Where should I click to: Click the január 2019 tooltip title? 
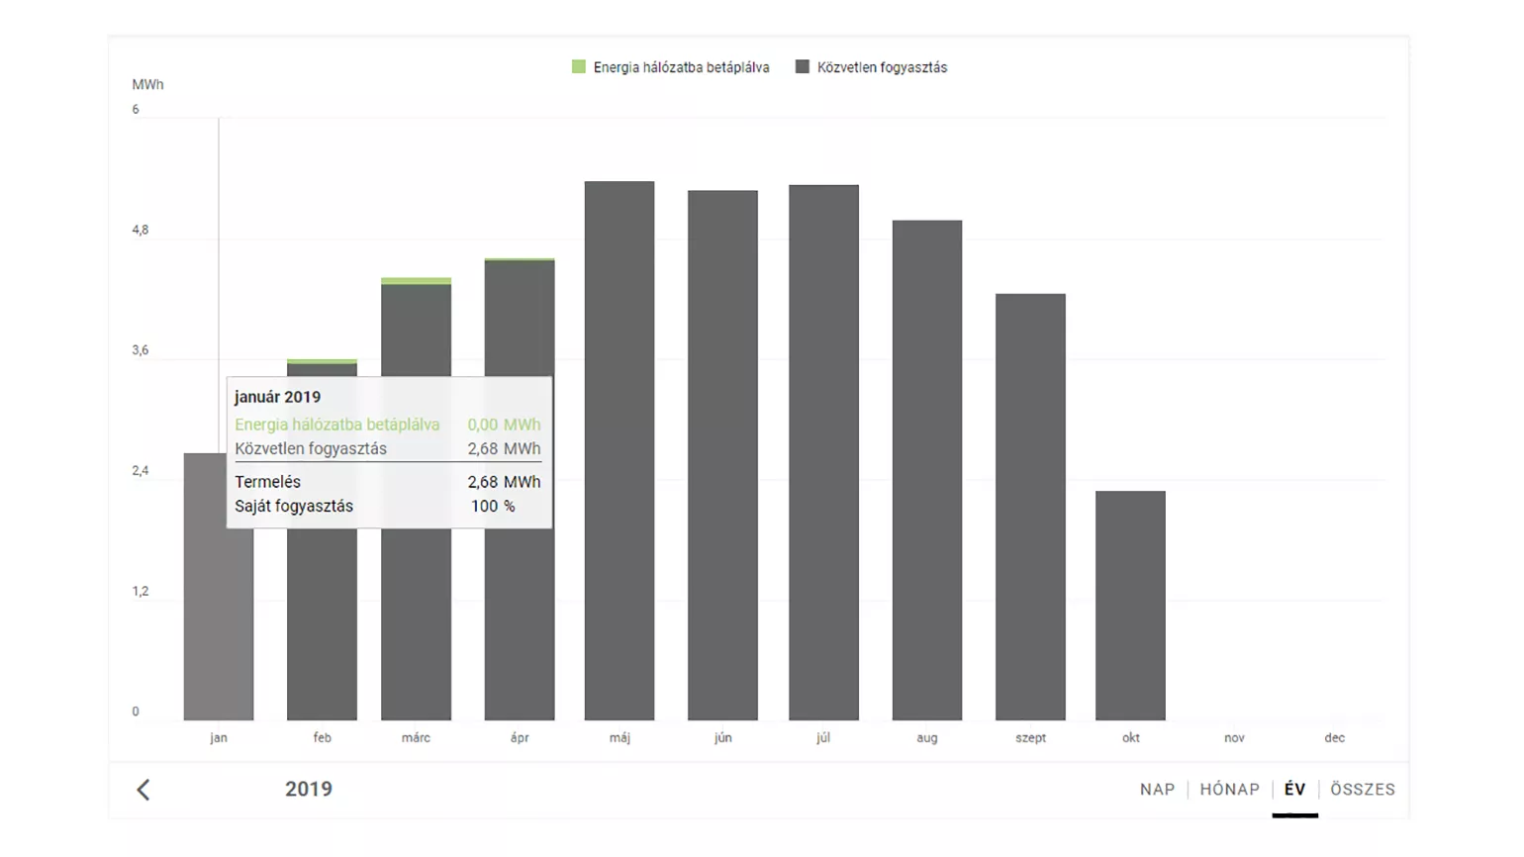[x=277, y=397]
